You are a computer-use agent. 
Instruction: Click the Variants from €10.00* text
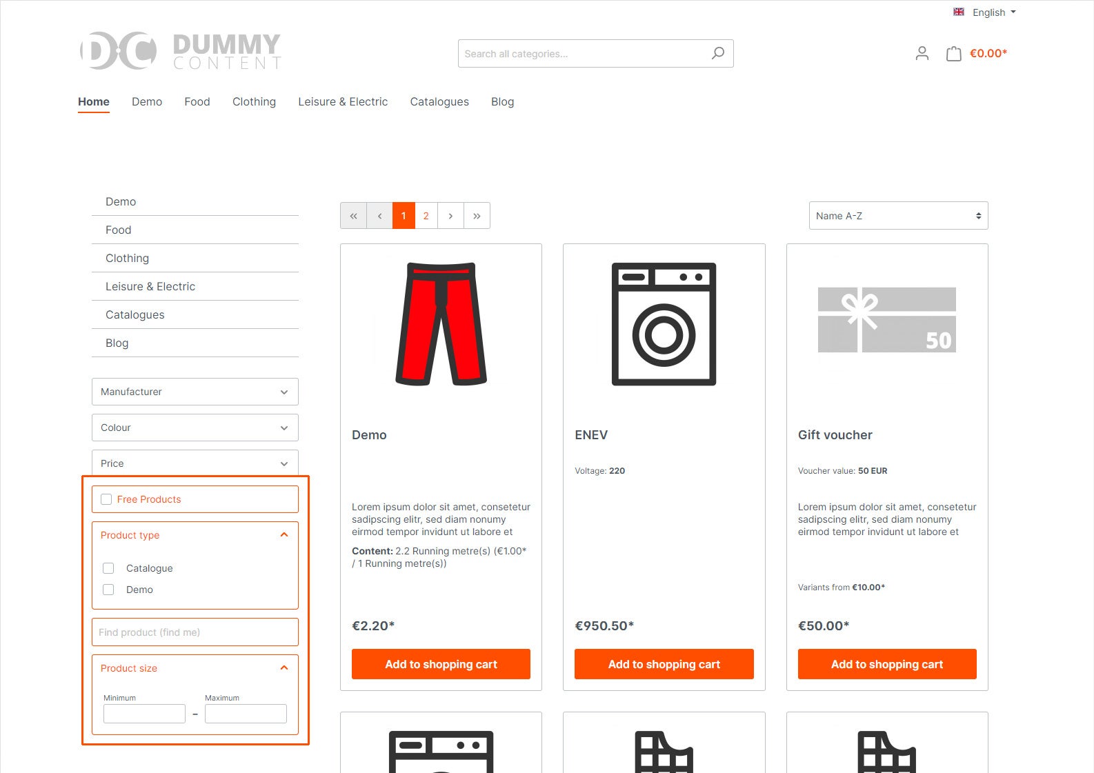(x=842, y=588)
